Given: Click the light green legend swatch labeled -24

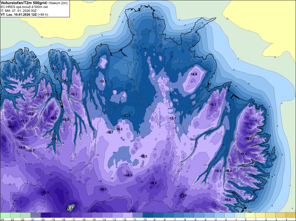Looking at the screenshot, I should 5,215.
